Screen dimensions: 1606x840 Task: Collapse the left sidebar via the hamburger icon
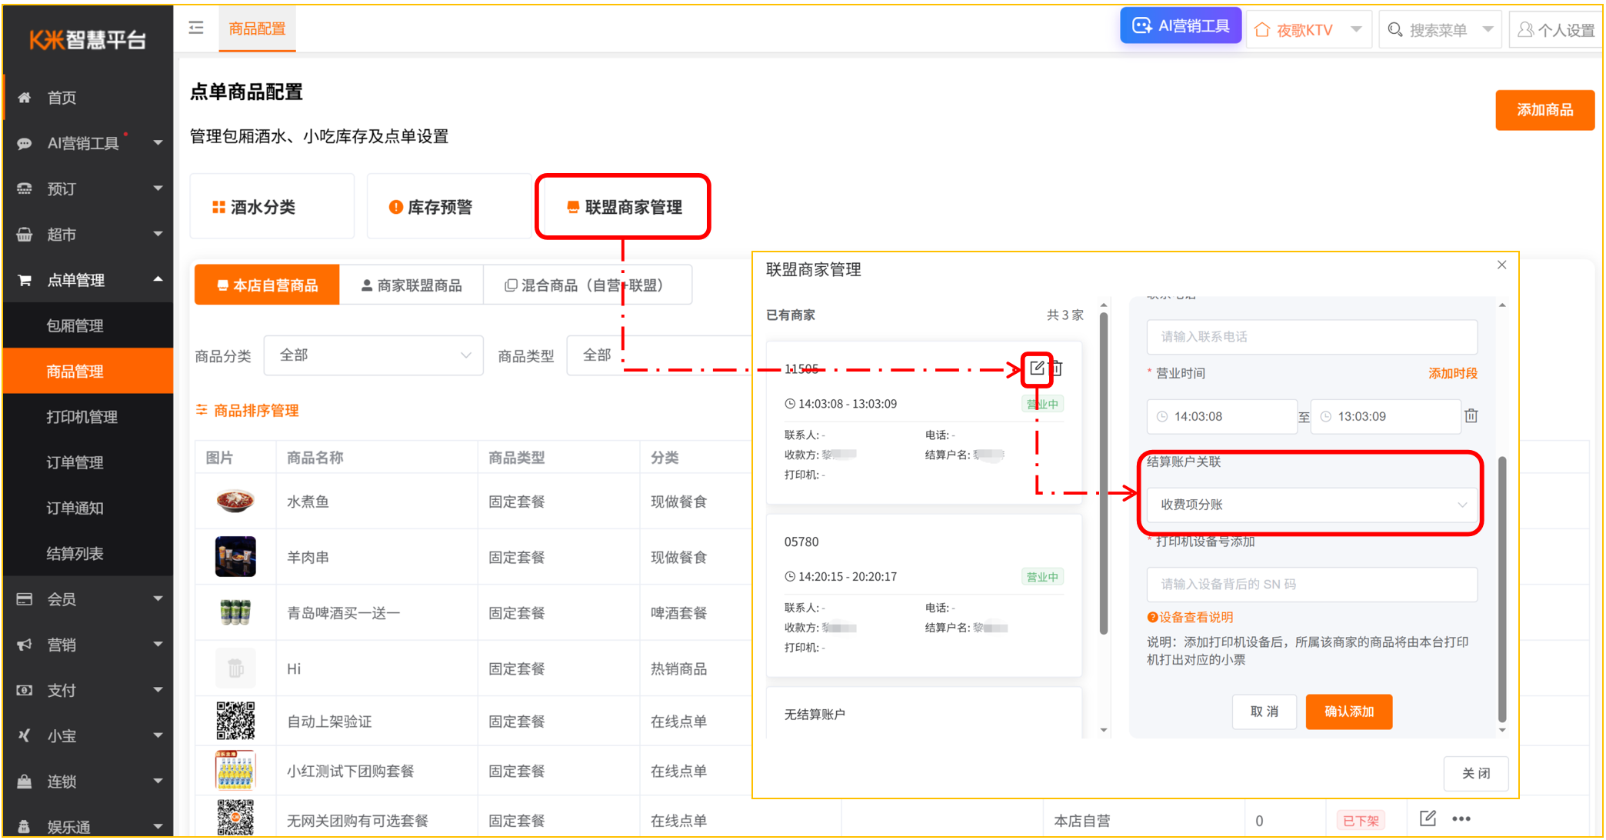click(196, 28)
